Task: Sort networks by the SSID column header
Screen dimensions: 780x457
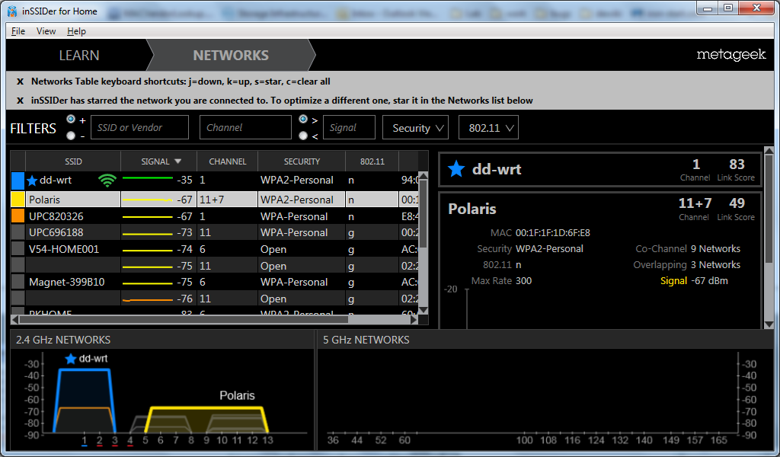Action: tap(73, 161)
